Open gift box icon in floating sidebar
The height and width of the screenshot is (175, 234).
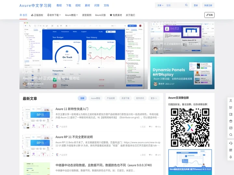(x=231, y=121)
